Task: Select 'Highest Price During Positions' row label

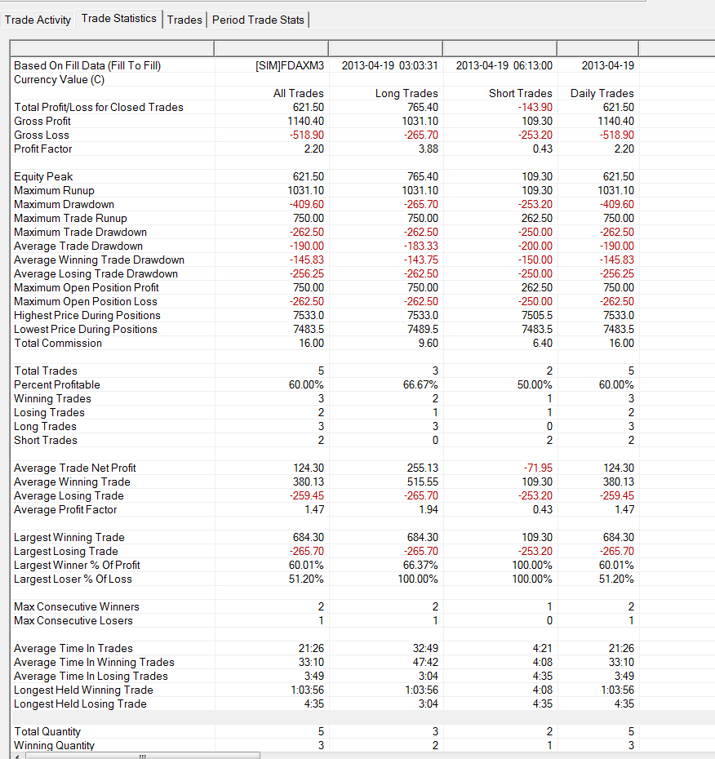Action: (87, 316)
